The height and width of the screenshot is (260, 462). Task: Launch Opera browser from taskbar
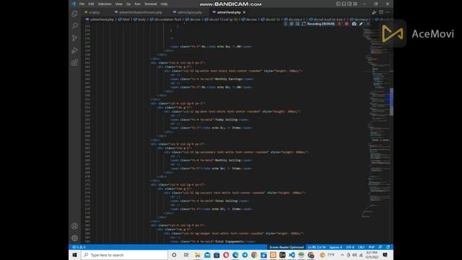[x=226, y=255]
